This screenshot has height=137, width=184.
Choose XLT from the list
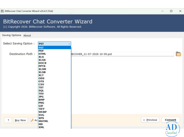54,75
